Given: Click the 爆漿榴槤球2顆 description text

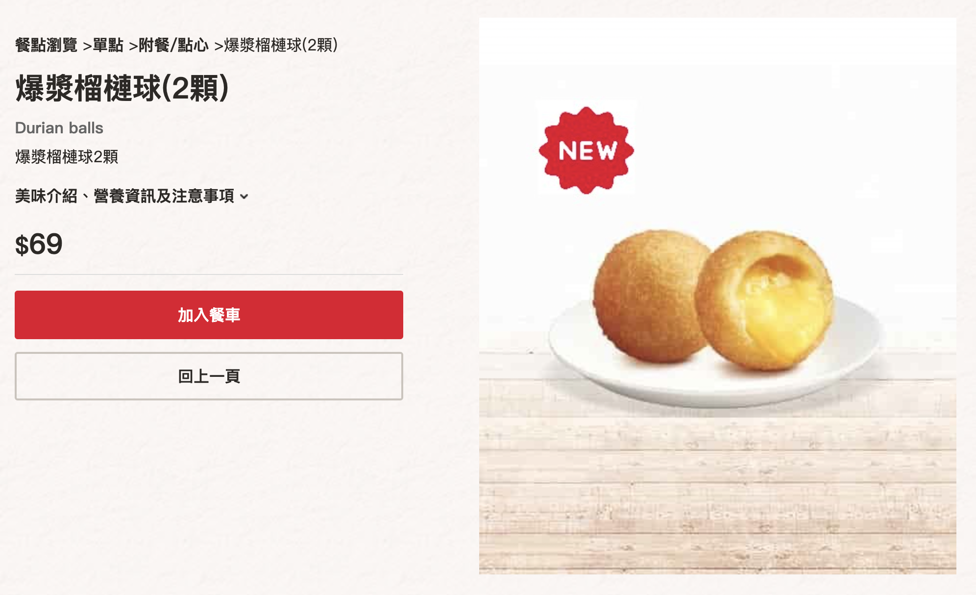Looking at the screenshot, I should 67,157.
